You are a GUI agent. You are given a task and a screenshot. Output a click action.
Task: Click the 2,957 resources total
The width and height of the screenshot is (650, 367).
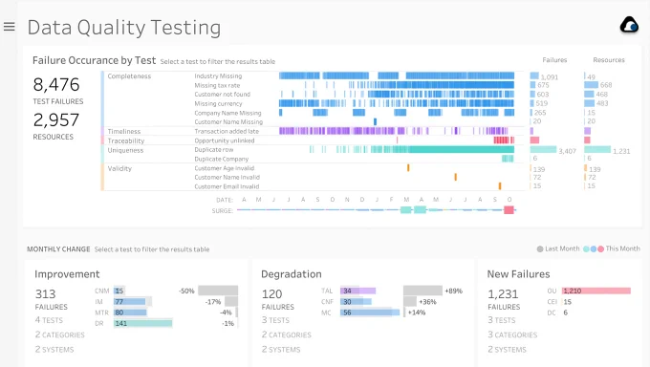56,120
